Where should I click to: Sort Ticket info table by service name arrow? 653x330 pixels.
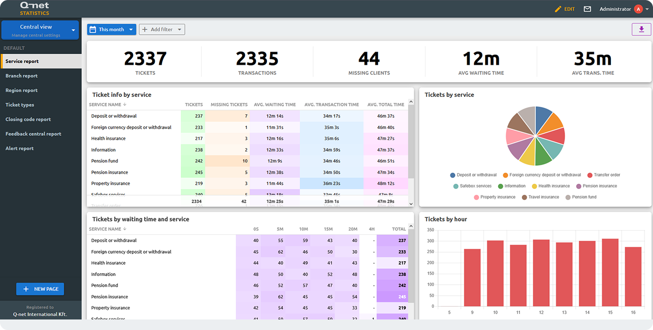pos(125,105)
